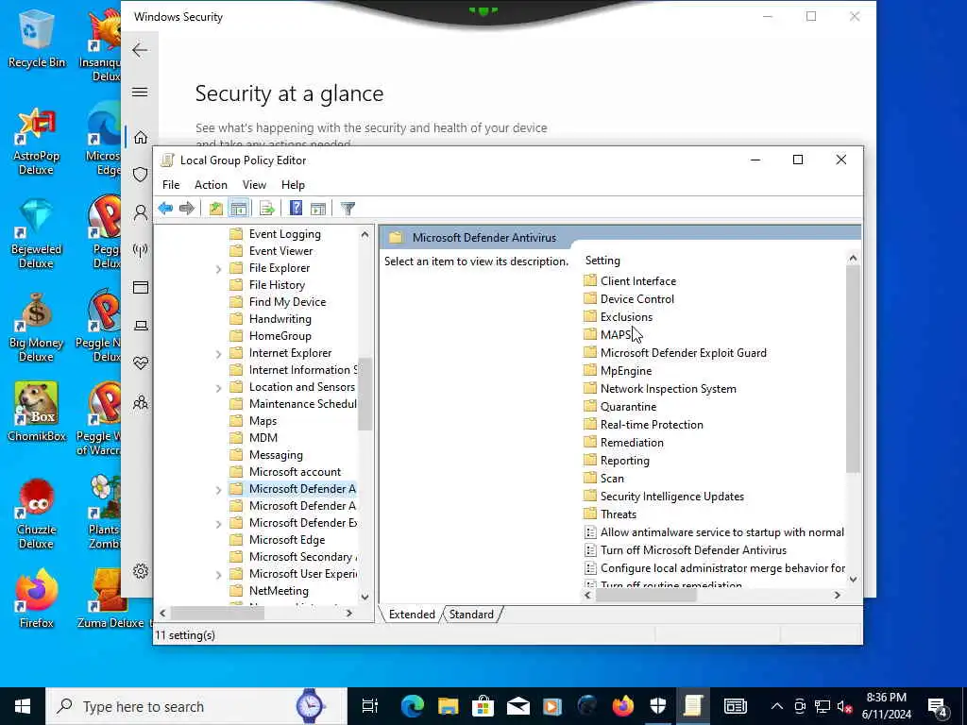Viewport: 967px width, 725px height.
Task: Open Microsoft Edge from the taskbar
Action: 412,706
